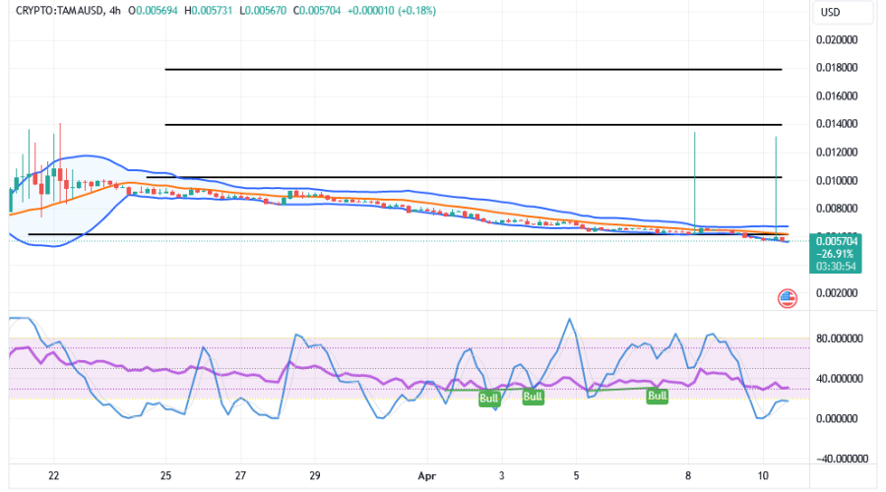The height and width of the screenshot is (492, 886).
Task: Click the 0.000000 oscillator axis label
Action: [x=837, y=418]
